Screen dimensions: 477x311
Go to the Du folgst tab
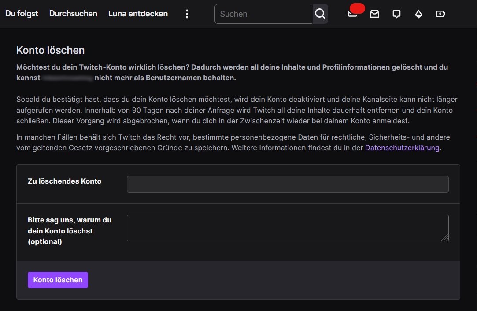pos(22,14)
